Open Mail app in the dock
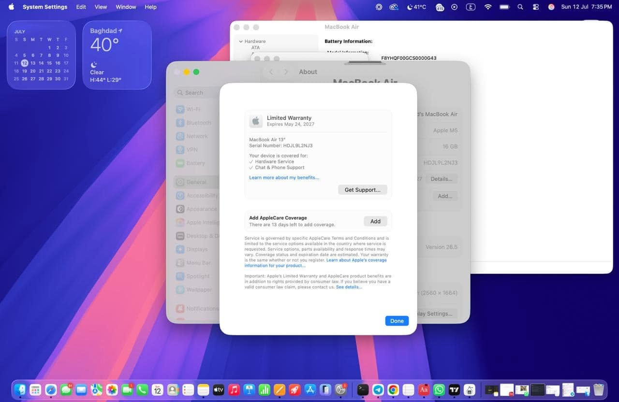This screenshot has height=402, width=619. coord(81,389)
